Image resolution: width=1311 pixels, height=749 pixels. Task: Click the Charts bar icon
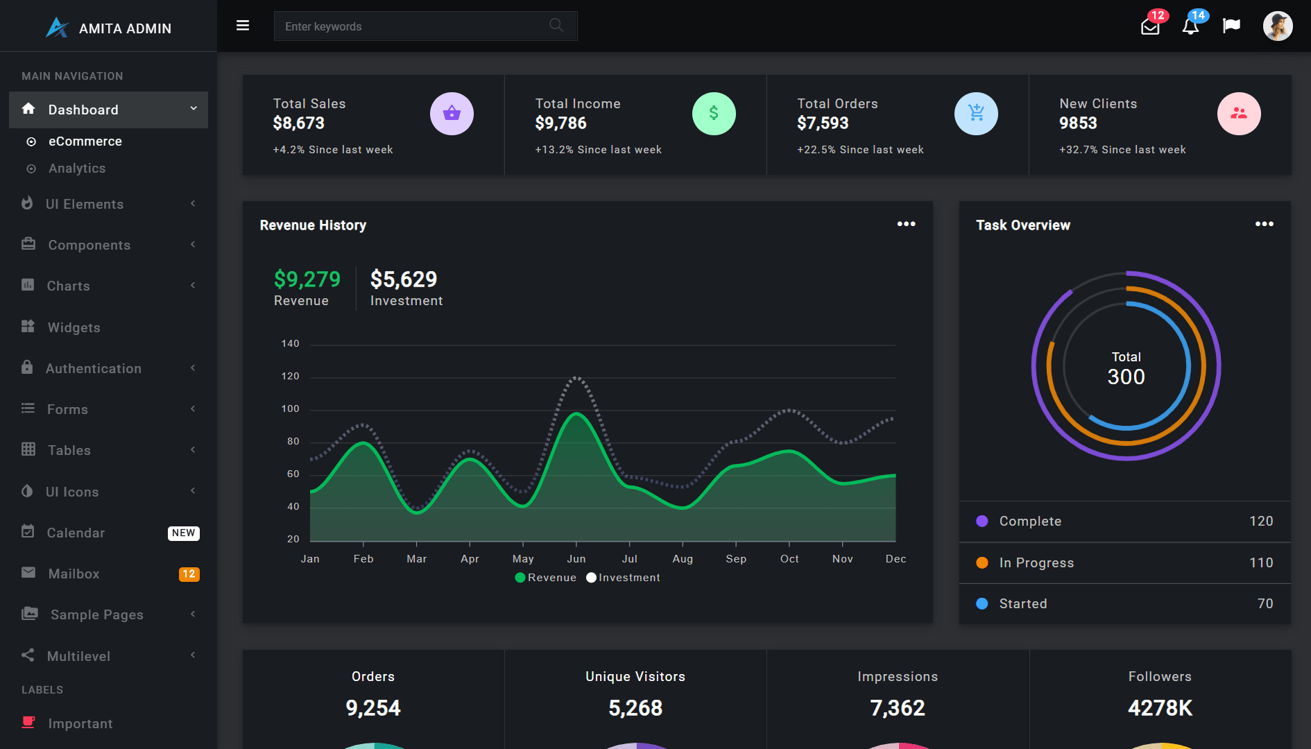click(28, 285)
